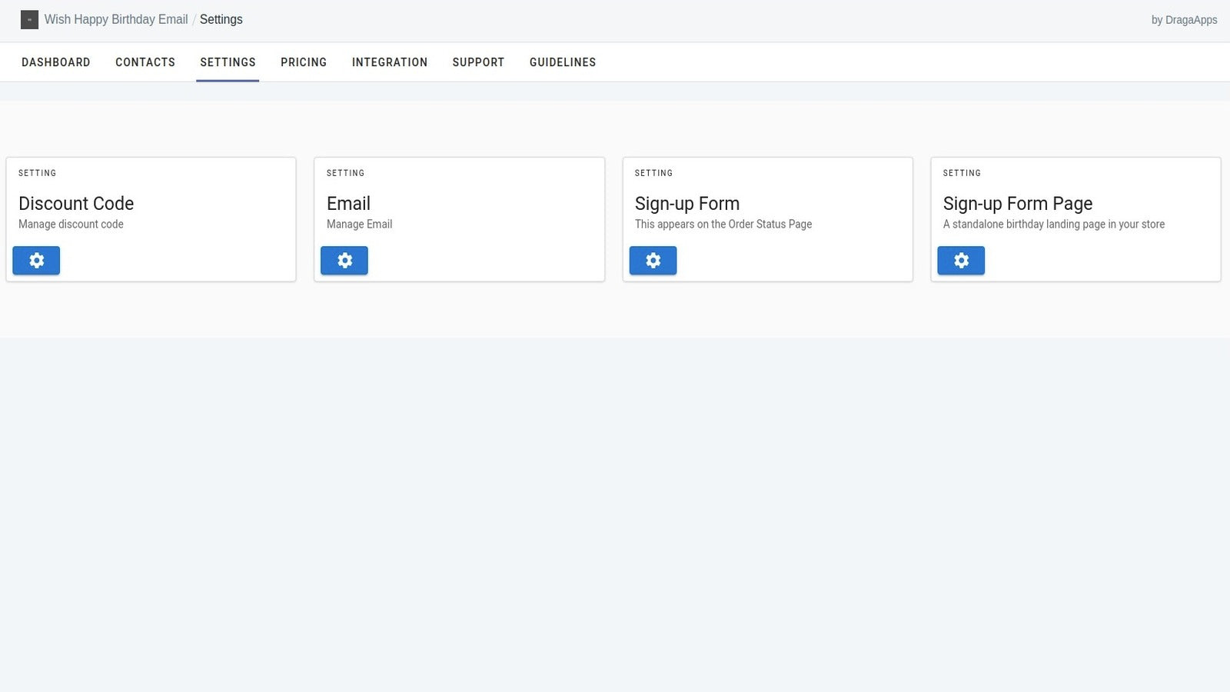The image size is (1230, 692).
Task: Click gear button in Sign-up Form Page card
Action: (961, 261)
